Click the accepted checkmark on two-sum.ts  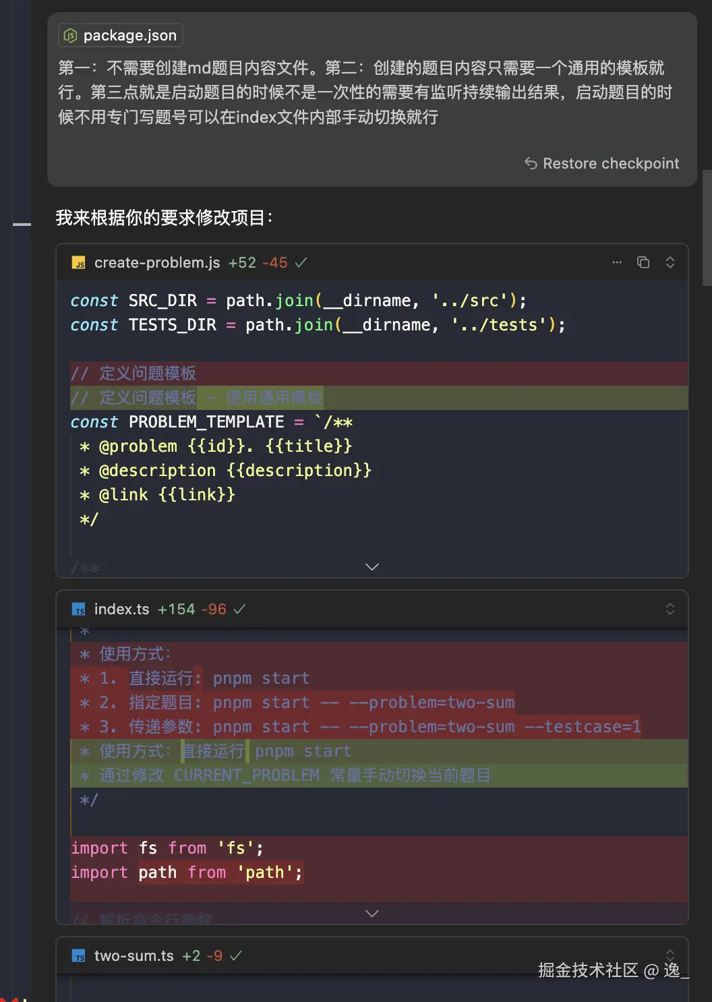[236, 955]
